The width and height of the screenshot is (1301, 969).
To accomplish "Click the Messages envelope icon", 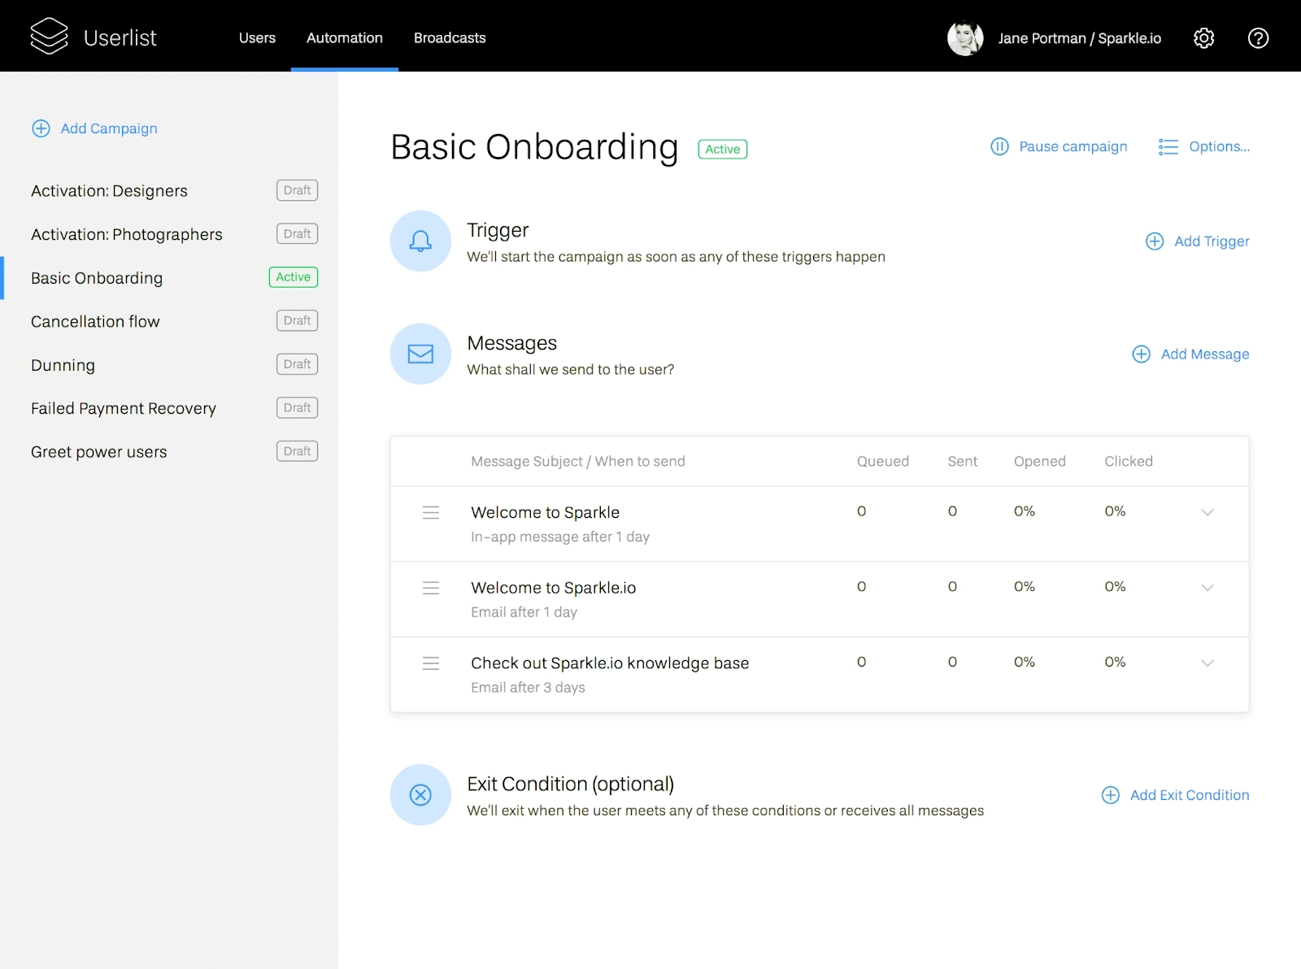I will [x=420, y=354].
